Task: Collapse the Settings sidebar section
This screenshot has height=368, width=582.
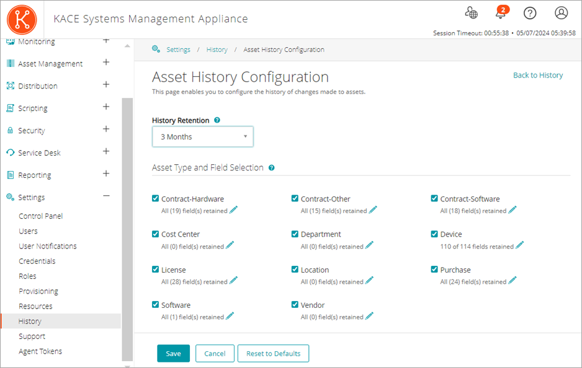Action: [105, 197]
